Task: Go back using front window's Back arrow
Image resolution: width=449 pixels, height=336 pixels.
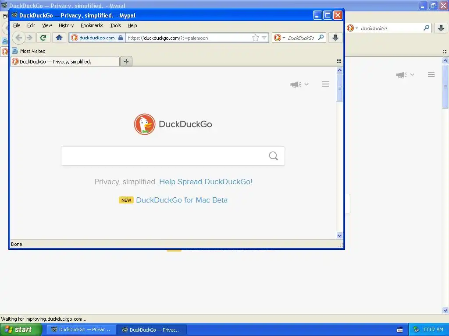Action: click(18, 38)
